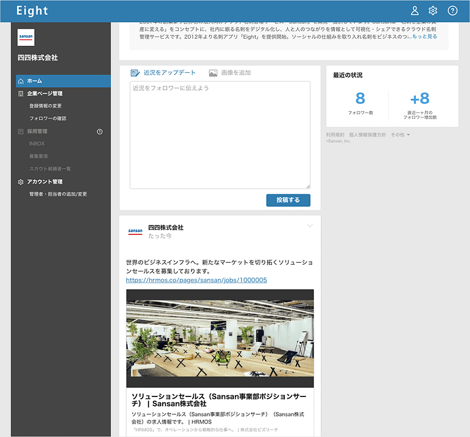This screenshot has width=470, height=437.
Task: Open INBOX in sidebar
Action: (37, 143)
